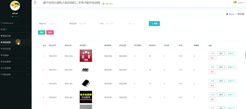The width and height of the screenshot is (246, 109).
Task: Click the pink 删除 batch delete button
Action: click(x=50, y=32)
